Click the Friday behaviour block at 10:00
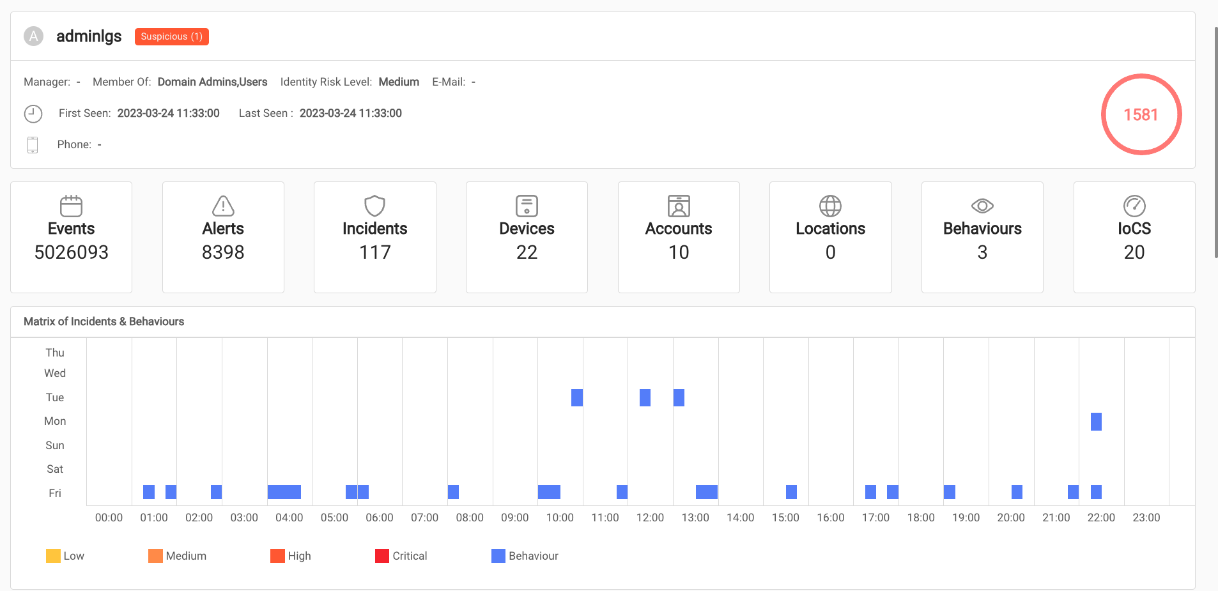 [549, 492]
